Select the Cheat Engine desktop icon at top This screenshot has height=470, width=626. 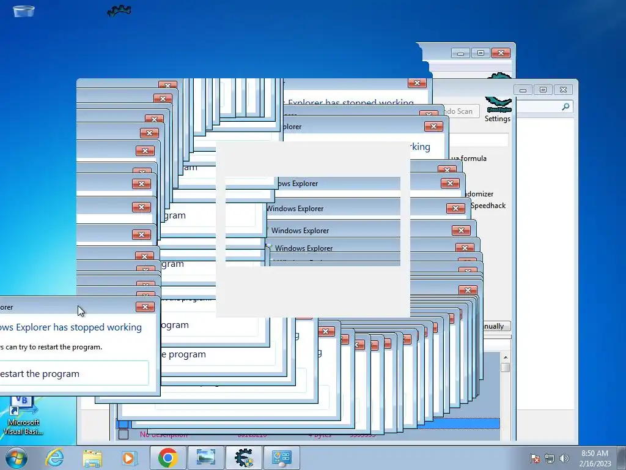pyautogui.click(x=119, y=10)
